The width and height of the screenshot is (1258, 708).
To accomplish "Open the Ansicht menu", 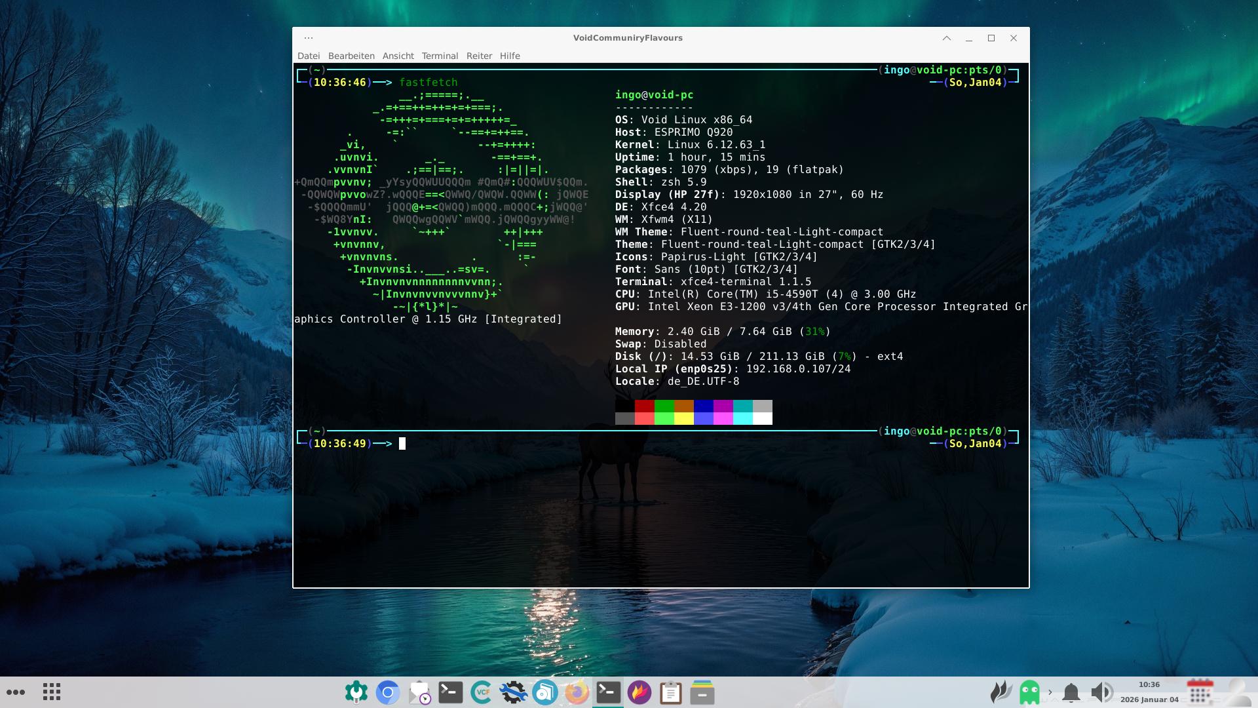I will 398,56.
